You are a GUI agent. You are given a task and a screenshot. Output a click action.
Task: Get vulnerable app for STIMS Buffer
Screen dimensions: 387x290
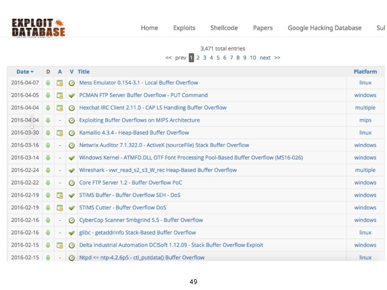60,195
